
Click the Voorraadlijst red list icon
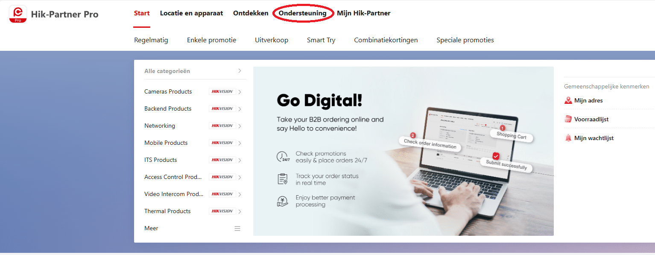568,119
